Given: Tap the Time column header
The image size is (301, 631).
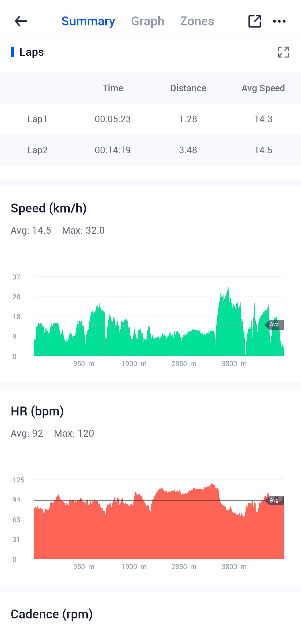Looking at the screenshot, I should point(113,88).
